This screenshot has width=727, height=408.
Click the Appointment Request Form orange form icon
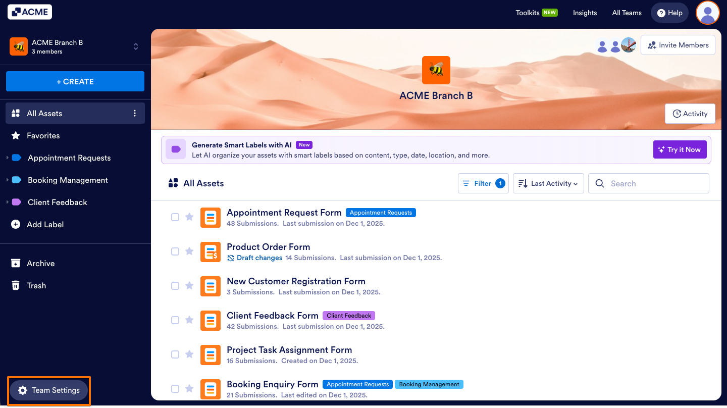(x=211, y=218)
